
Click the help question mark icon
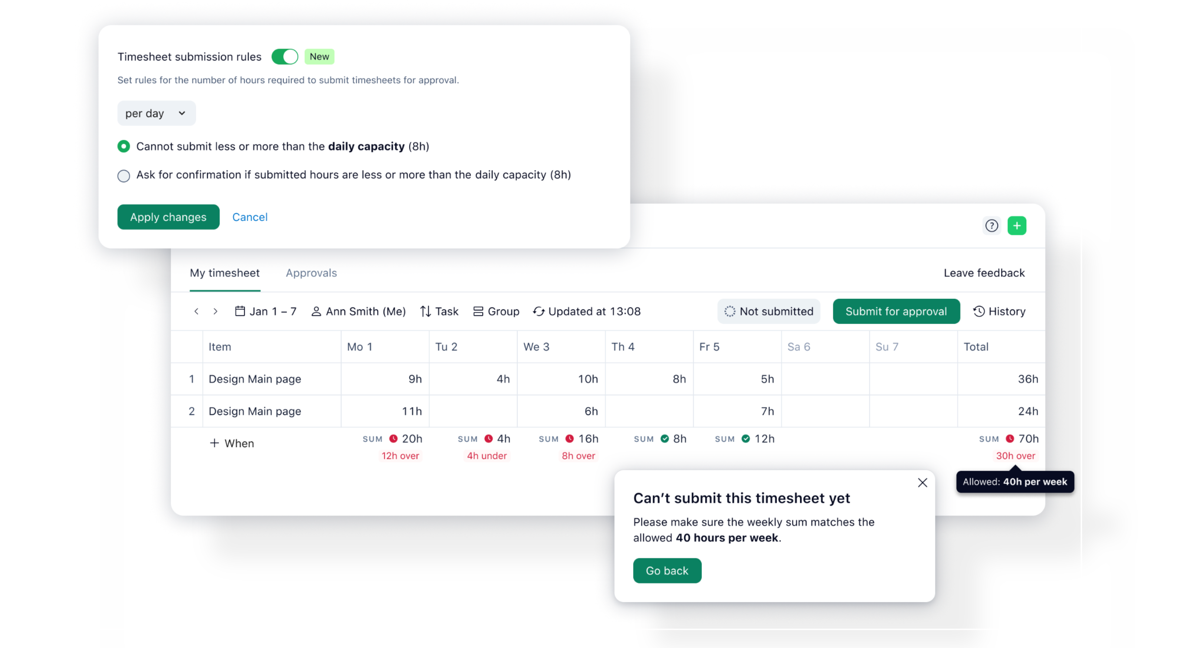(x=991, y=226)
